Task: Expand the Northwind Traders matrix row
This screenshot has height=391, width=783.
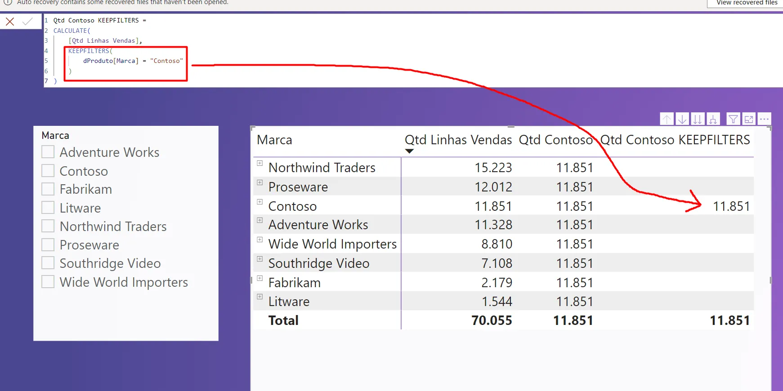Action: [260, 164]
